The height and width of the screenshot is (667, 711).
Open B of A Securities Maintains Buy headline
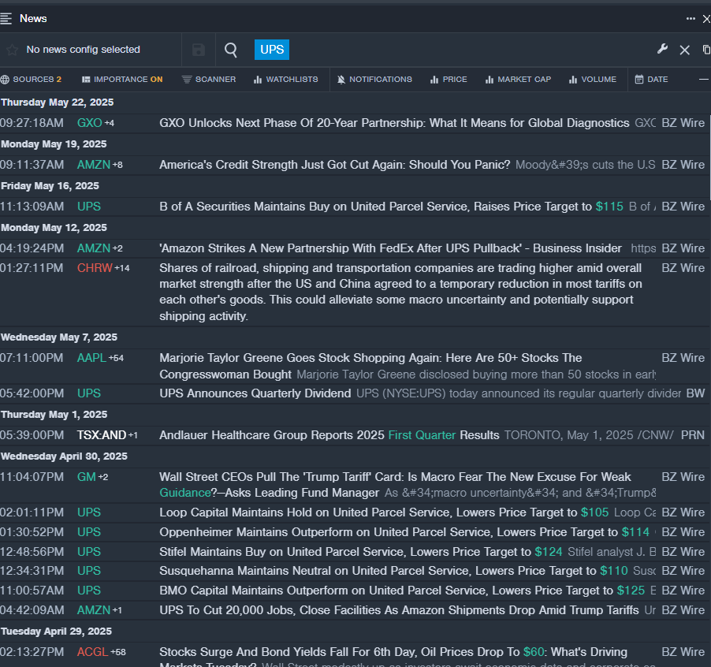tap(391, 207)
